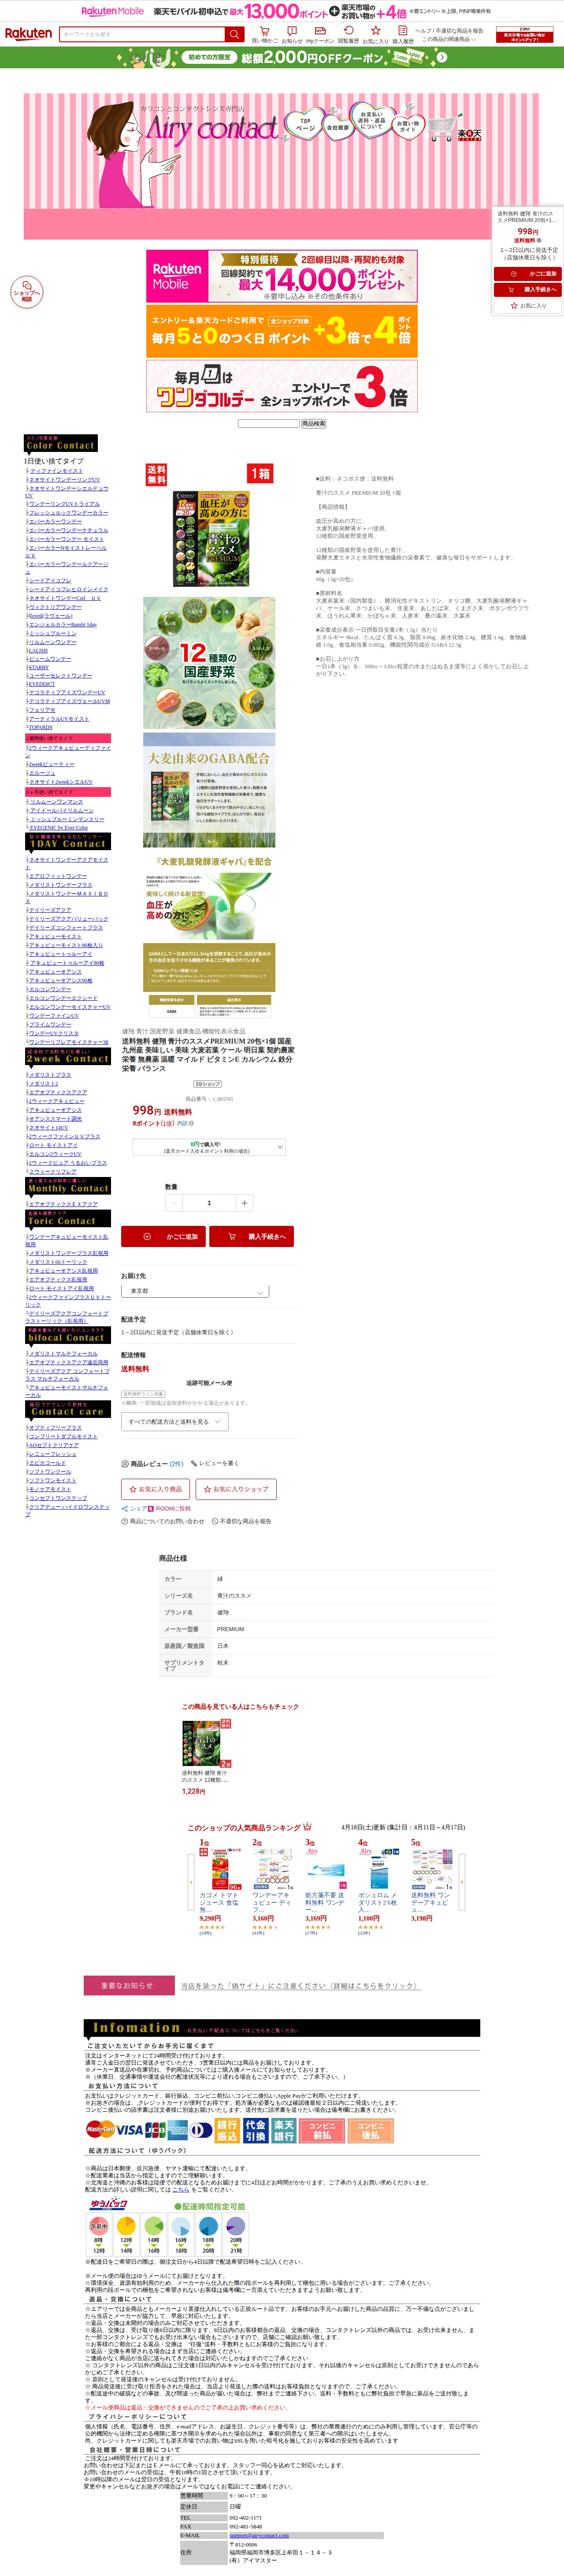Click the main かごに追加 button
This screenshot has width=564, height=2576.
click(x=163, y=1237)
